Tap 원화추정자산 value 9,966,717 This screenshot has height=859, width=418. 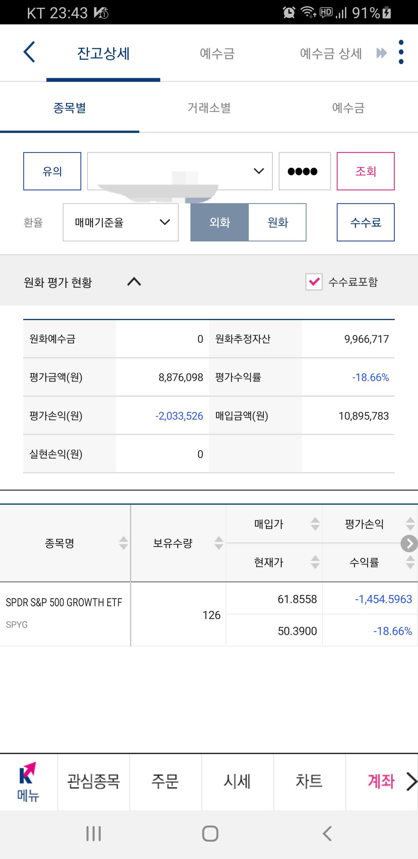point(367,339)
